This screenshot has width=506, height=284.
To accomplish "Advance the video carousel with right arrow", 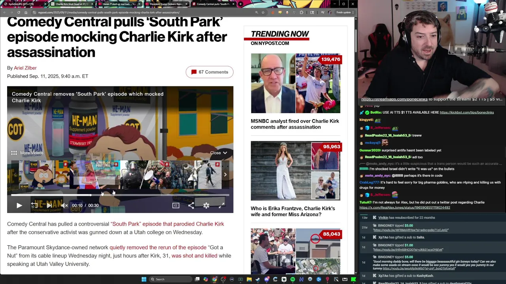I will (225, 174).
